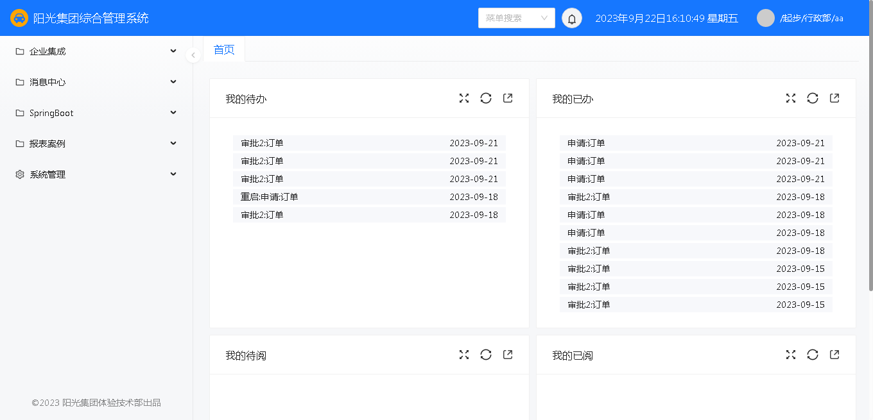Viewport: 873px width, 420px height.
Task: Refresh the 我的待阅 panel
Action: click(486, 355)
